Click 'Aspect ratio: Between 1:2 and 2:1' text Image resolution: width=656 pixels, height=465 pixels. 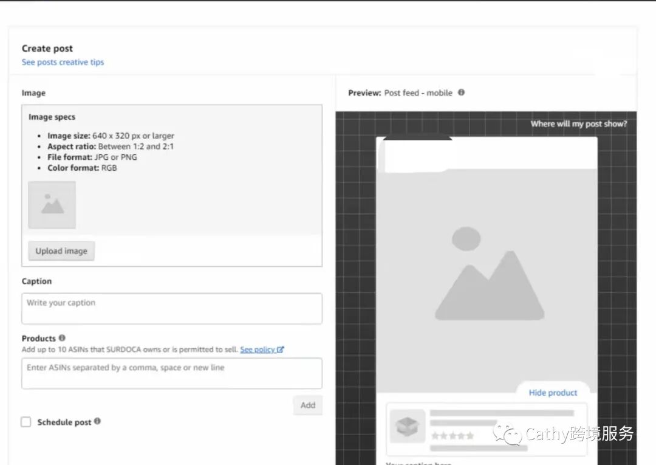tap(111, 146)
